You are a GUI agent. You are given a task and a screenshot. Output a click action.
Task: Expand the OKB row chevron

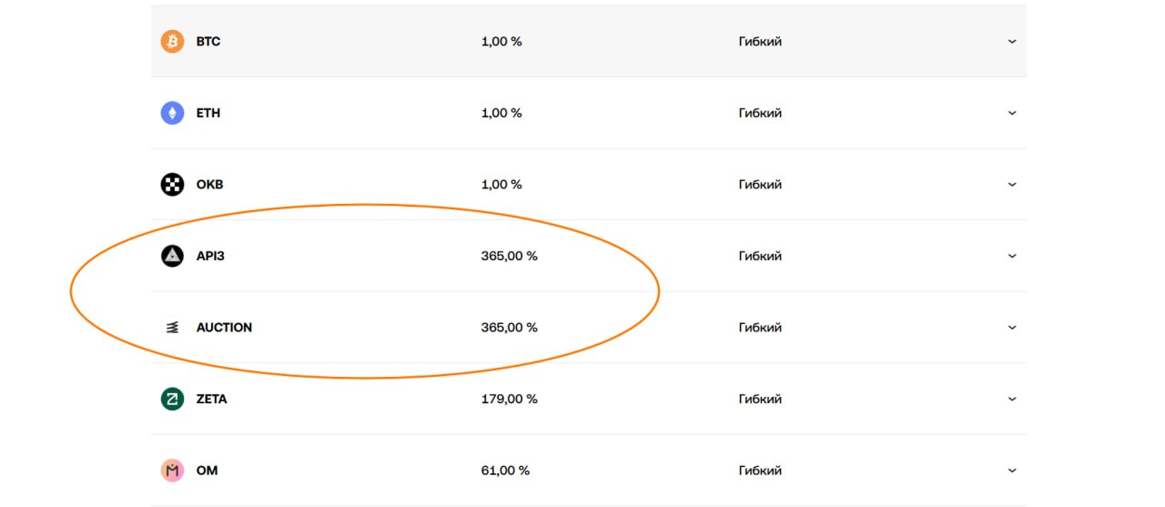point(1011,185)
